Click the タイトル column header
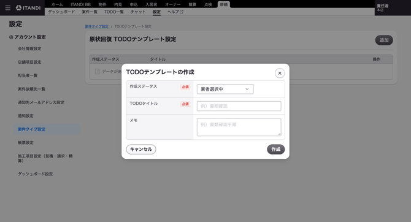Image resolution: width=411 pixels, height=222 pixels. tap(158, 59)
